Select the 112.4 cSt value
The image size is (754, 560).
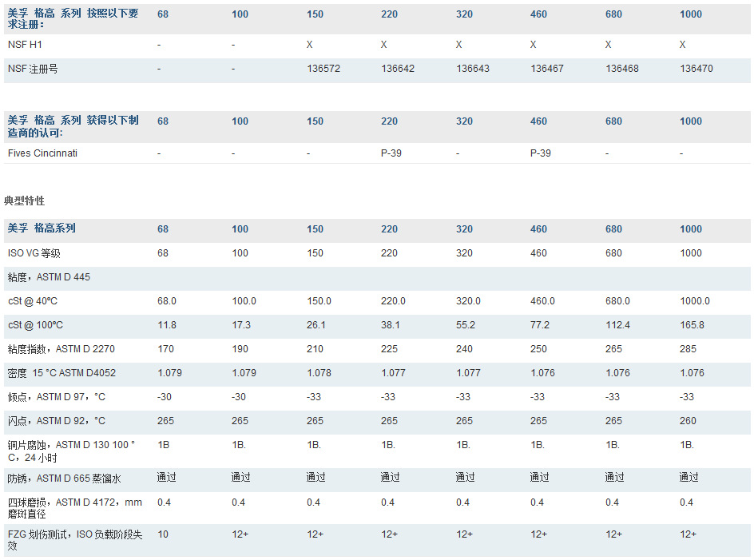point(617,325)
